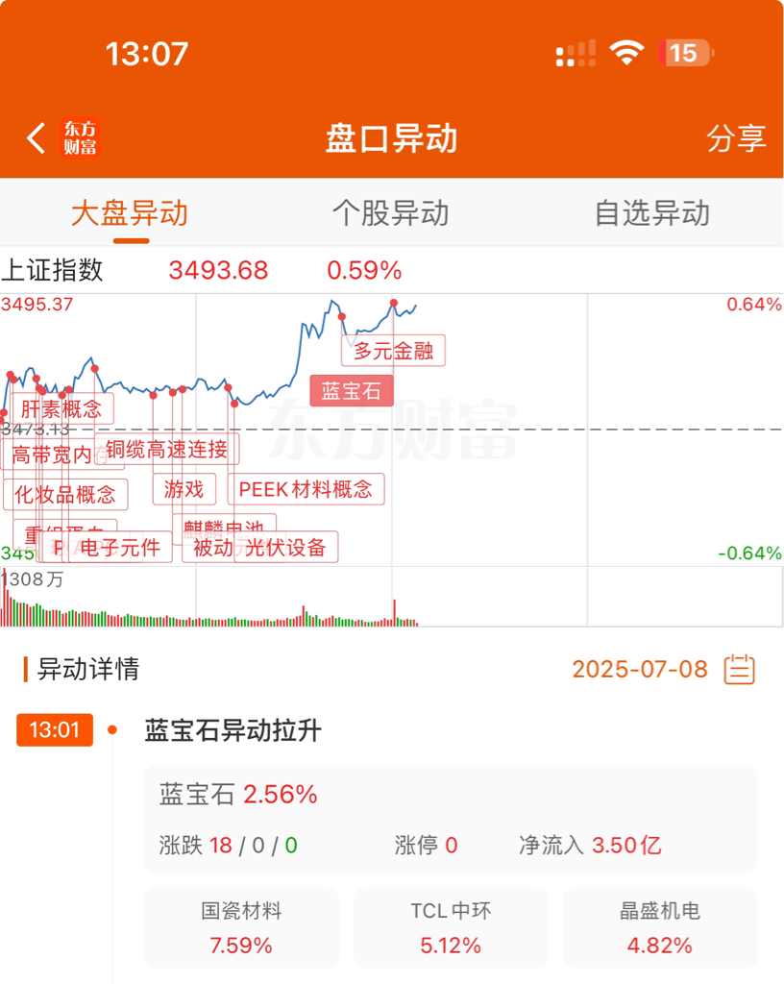Select the PEEK材料概念 chart label
This screenshot has height=984, width=784.
point(306,489)
